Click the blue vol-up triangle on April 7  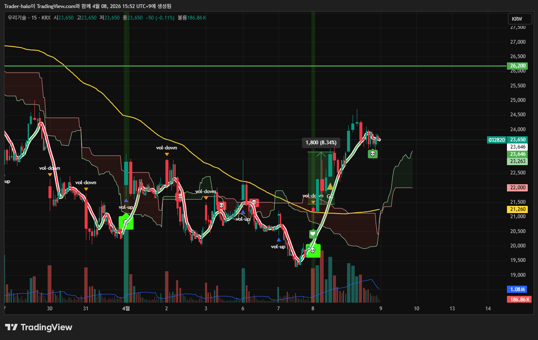pos(279,239)
